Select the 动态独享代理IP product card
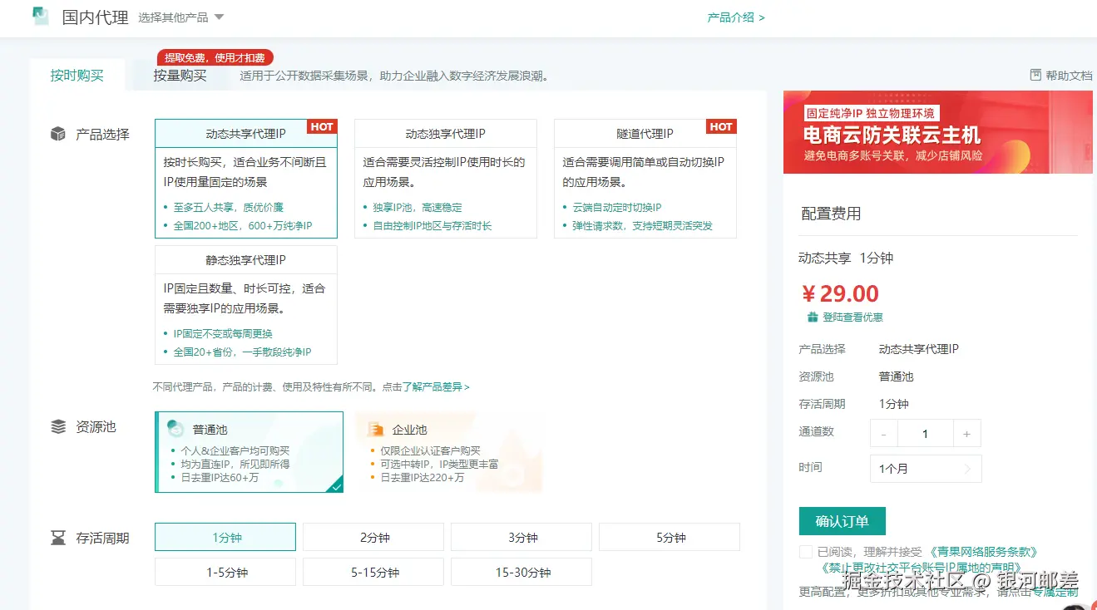Image resolution: width=1097 pixels, height=610 pixels. point(446,179)
